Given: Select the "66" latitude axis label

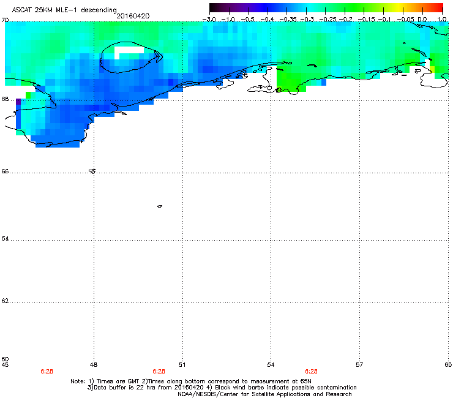Looking at the screenshot, I should [5, 171].
